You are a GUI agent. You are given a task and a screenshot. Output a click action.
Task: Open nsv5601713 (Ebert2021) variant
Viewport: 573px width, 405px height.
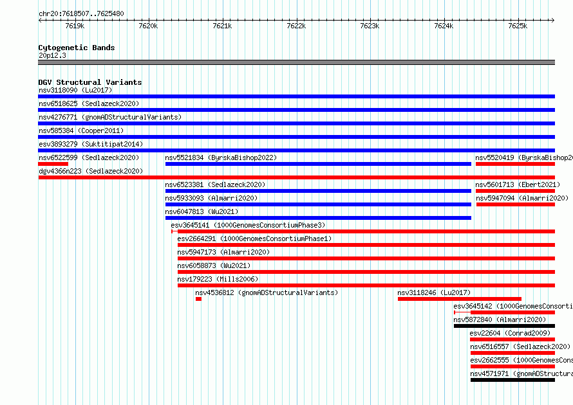[x=518, y=184]
